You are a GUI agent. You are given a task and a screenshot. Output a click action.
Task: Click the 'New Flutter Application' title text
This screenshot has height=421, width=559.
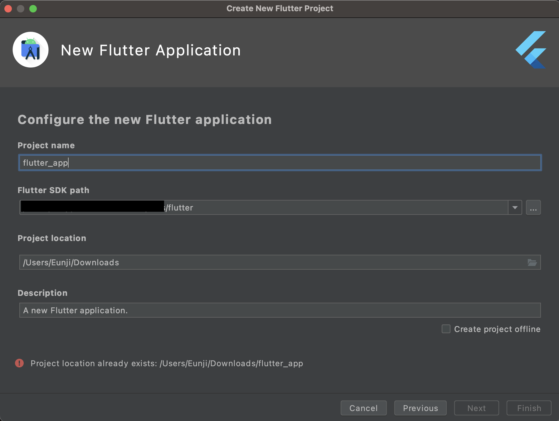click(151, 50)
